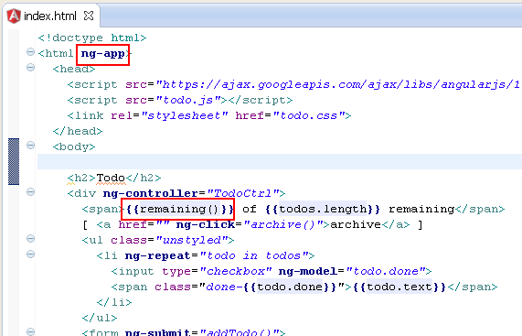Click the Todo heading text

point(111,178)
